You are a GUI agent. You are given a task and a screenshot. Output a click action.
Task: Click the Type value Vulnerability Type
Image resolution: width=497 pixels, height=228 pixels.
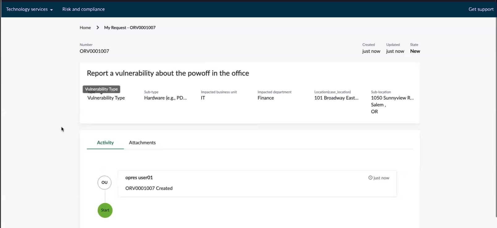coord(106,98)
